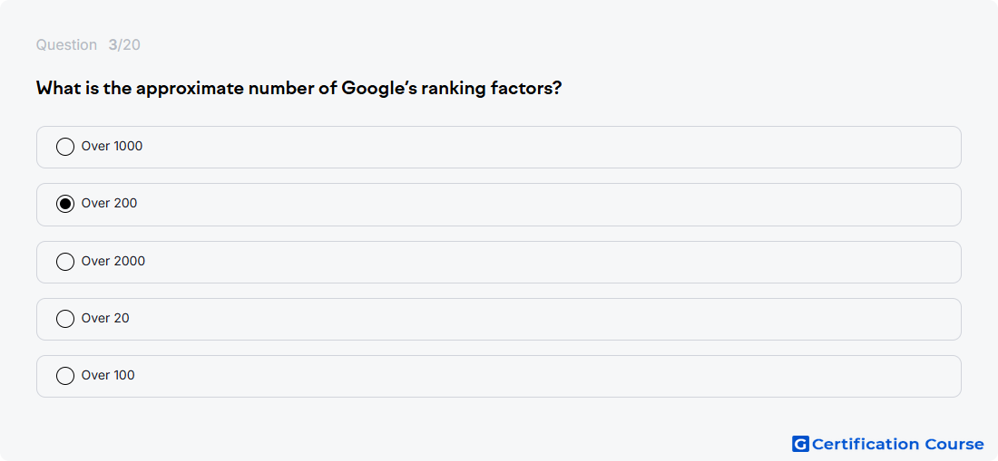This screenshot has width=998, height=461.
Task: Click the Over 1000 label text
Action: point(112,146)
